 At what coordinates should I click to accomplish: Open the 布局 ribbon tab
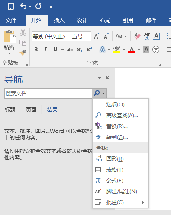click(x=105, y=20)
